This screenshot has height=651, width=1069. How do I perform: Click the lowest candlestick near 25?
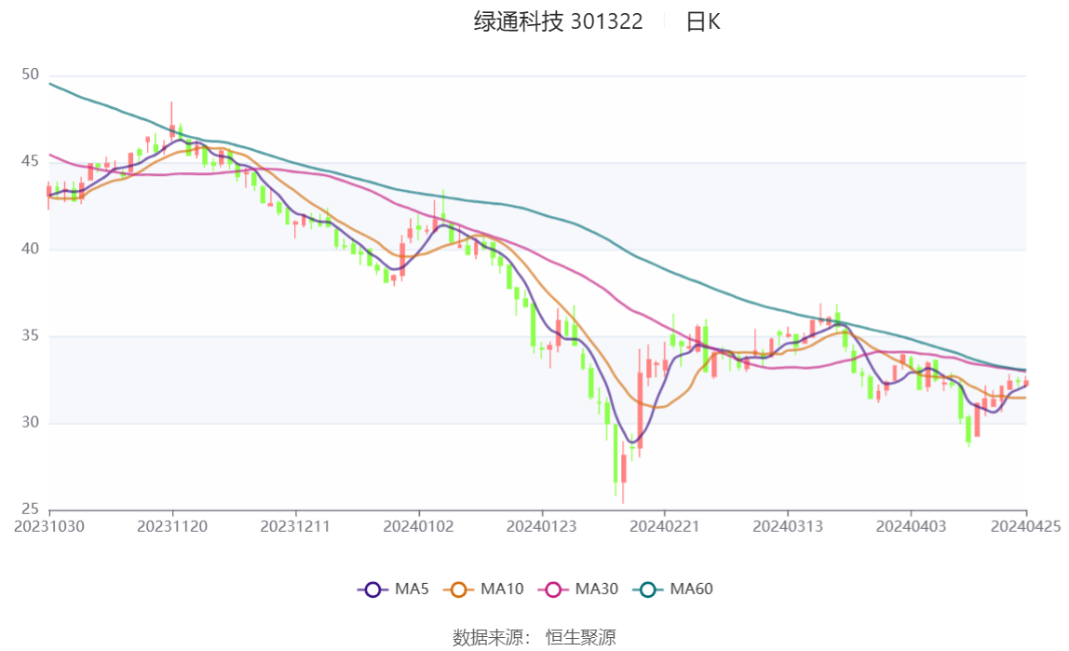pos(623,472)
